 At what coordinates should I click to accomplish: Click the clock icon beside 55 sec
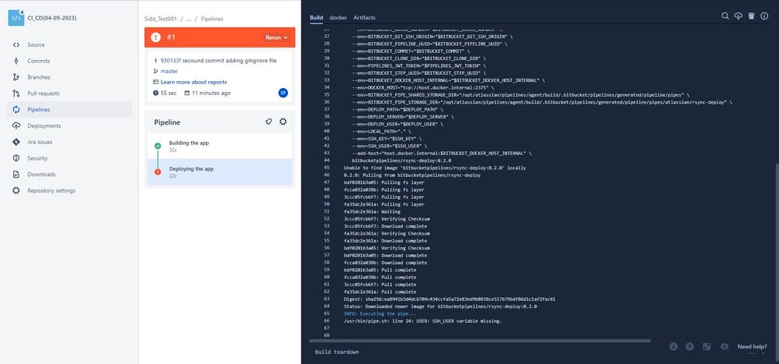pyautogui.click(x=155, y=94)
